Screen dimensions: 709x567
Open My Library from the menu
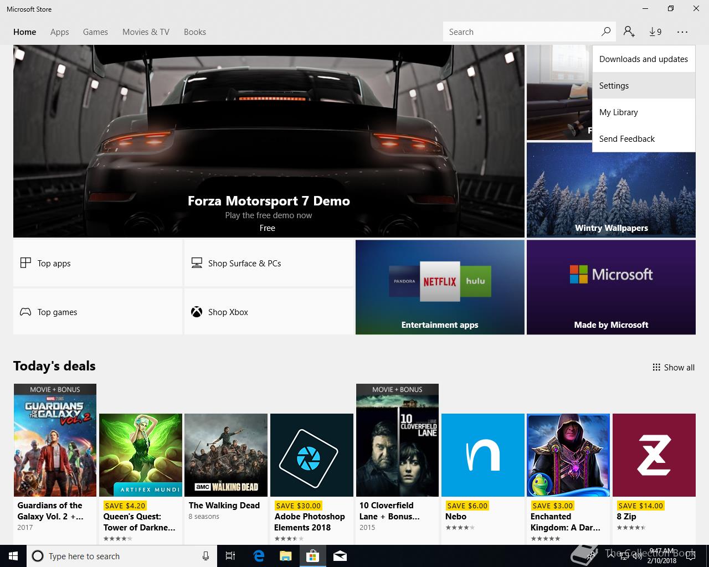644,112
